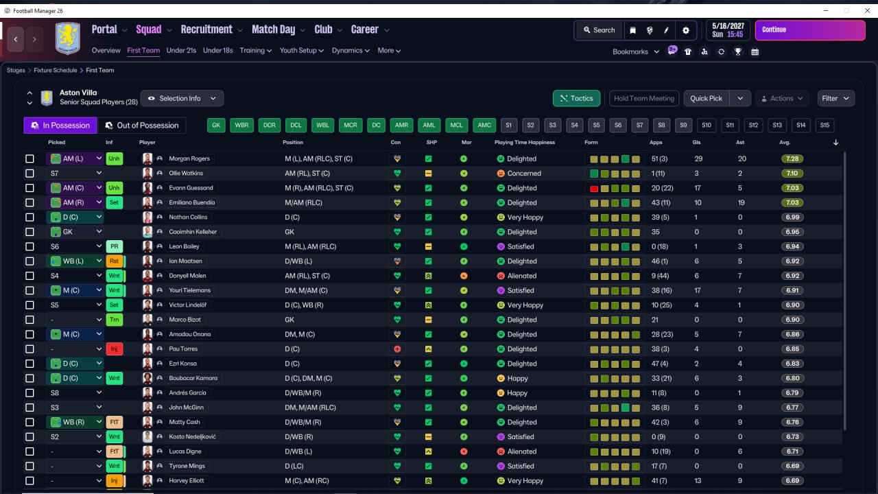Go back with the left arrow button
Screen dimensions: 878x494
(16, 39)
